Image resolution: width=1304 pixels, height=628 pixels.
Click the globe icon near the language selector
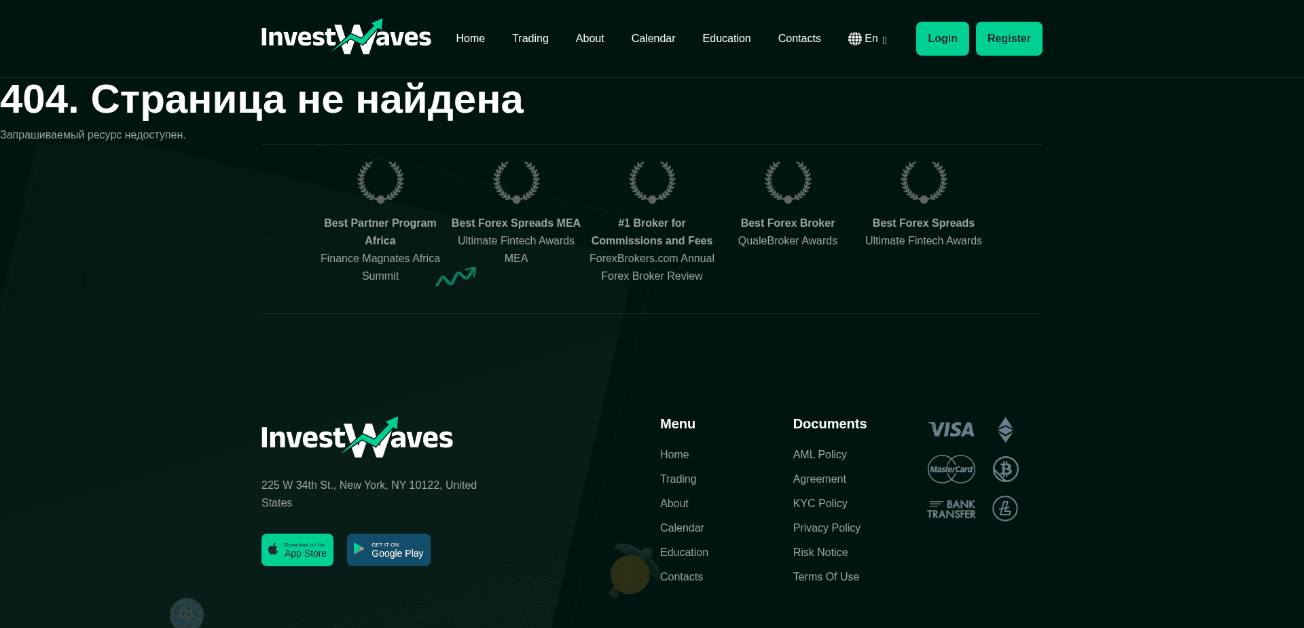(x=855, y=38)
